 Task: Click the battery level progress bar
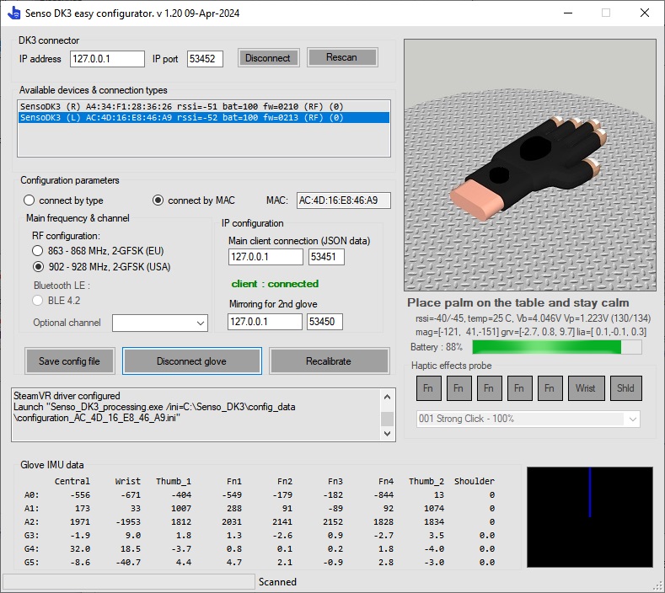(x=556, y=347)
